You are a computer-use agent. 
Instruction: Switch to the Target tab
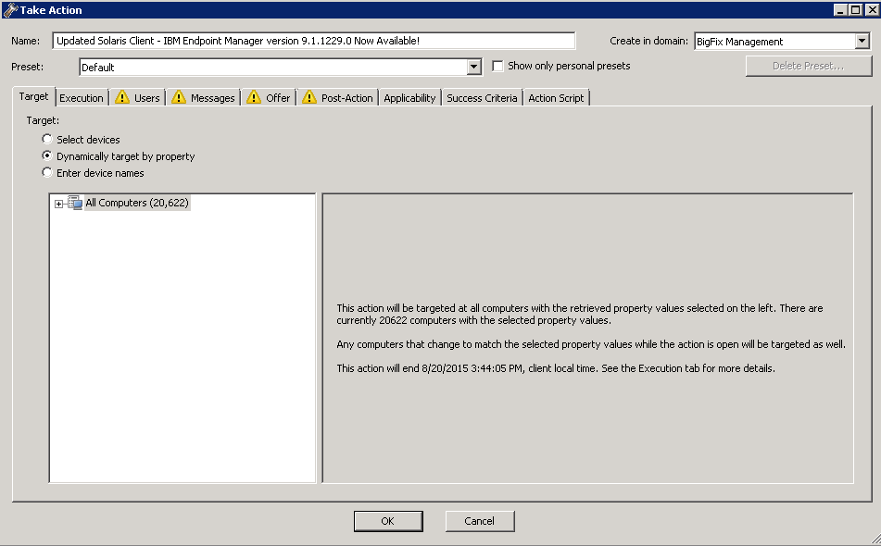coord(33,96)
